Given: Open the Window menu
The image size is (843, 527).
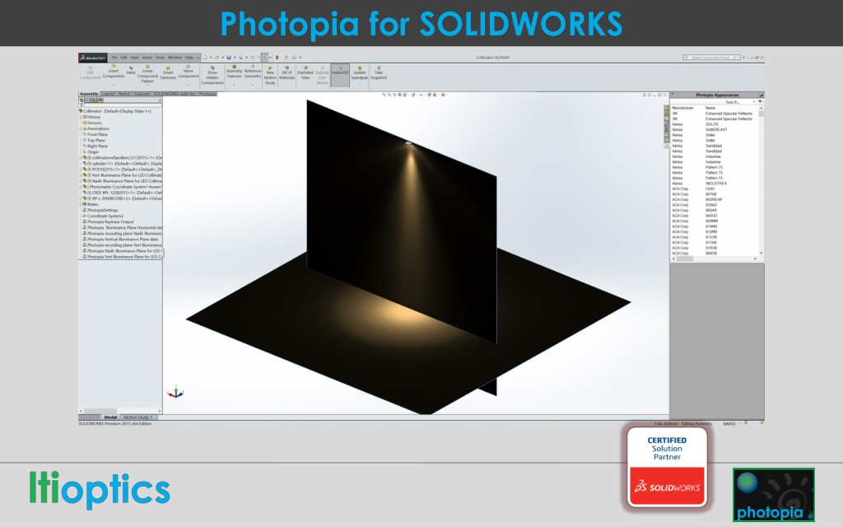Looking at the screenshot, I should [175, 58].
